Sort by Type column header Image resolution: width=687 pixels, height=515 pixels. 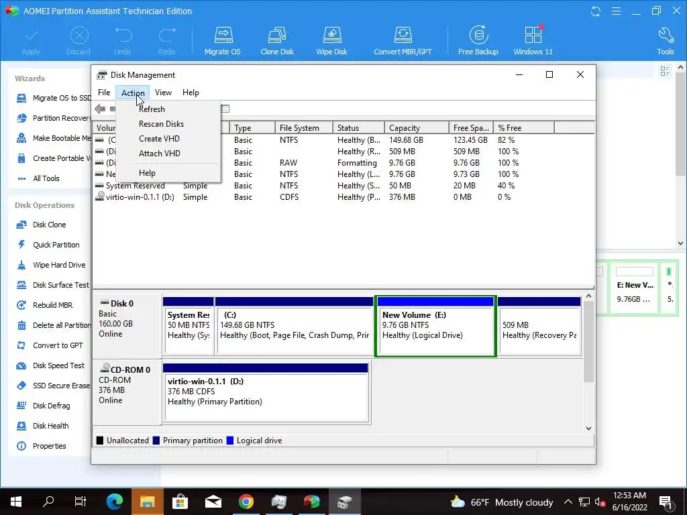pyautogui.click(x=252, y=128)
